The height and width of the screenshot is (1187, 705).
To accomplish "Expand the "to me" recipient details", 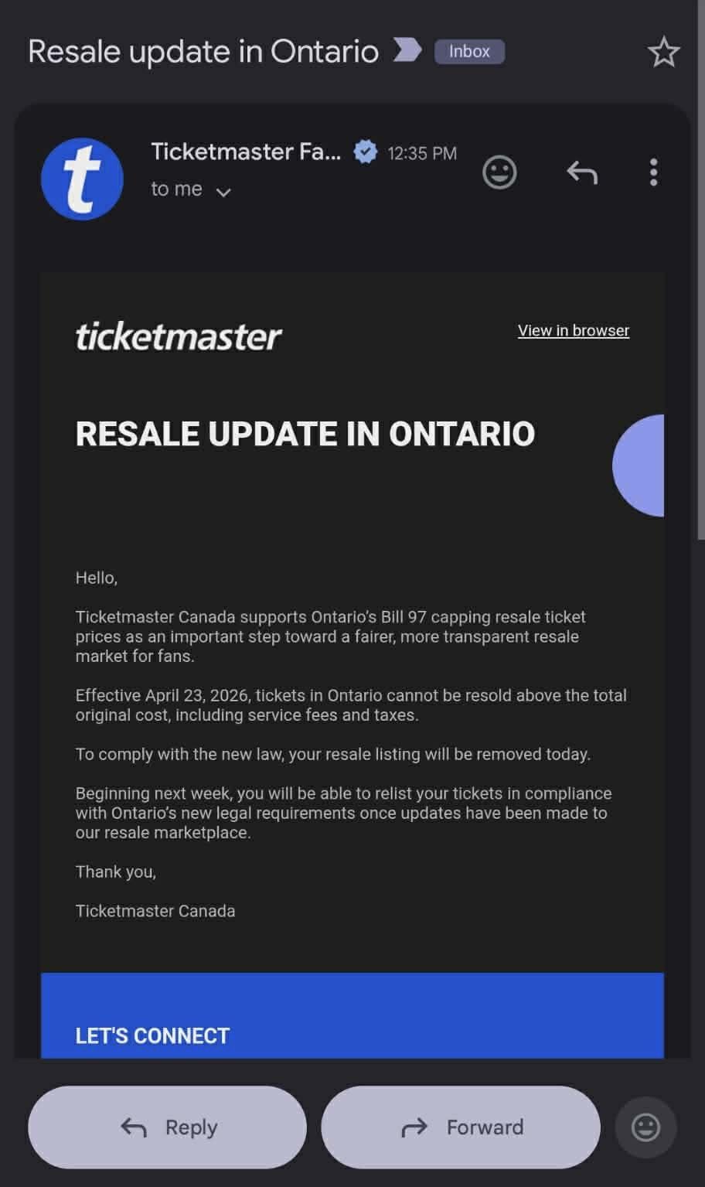I will (x=223, y=191).
